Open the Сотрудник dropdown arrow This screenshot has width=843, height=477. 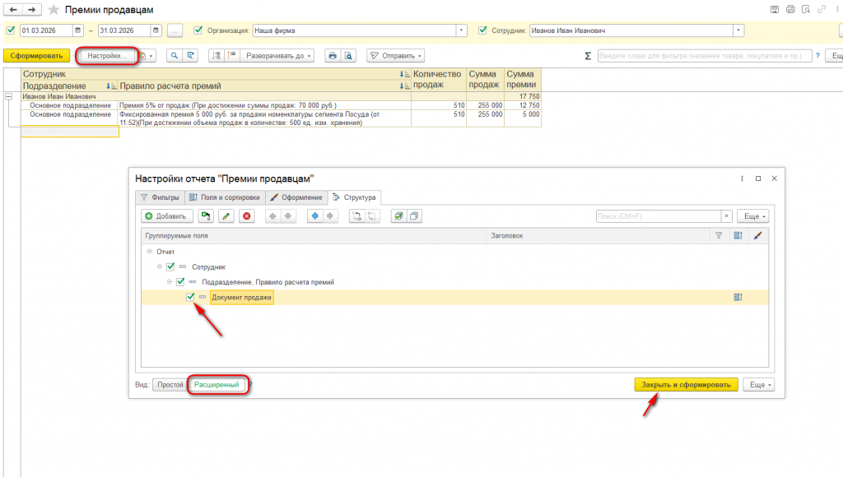738,30
